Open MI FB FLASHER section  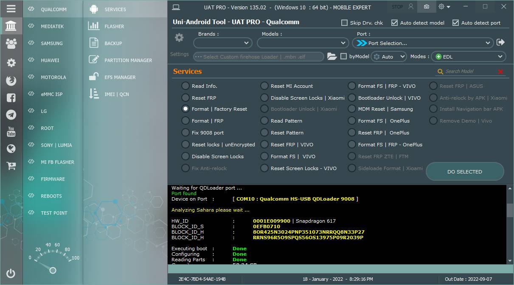click(x=53, y=162)
